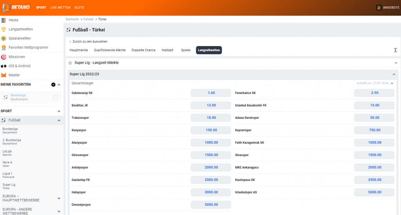Switch to the Hauptmärkte tab
Viewport: 401px width, 215px height.
click(x=79, y=50)
